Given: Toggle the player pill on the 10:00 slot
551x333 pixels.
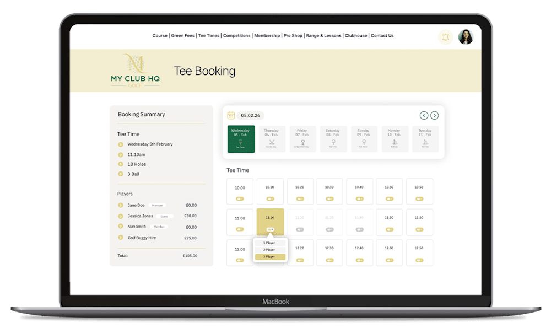Looking at the screenshot, I should [x=240, y=198].
